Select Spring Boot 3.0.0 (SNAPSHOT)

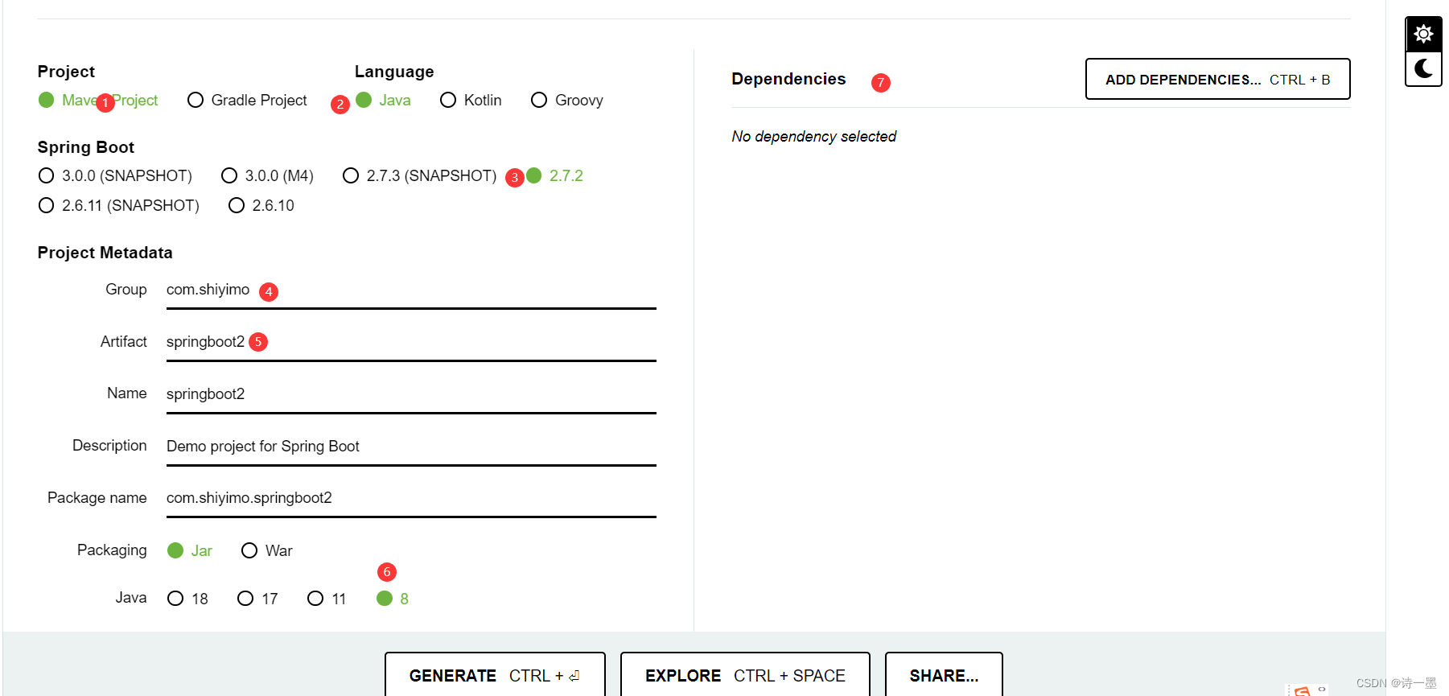click(x=115, y=175)
